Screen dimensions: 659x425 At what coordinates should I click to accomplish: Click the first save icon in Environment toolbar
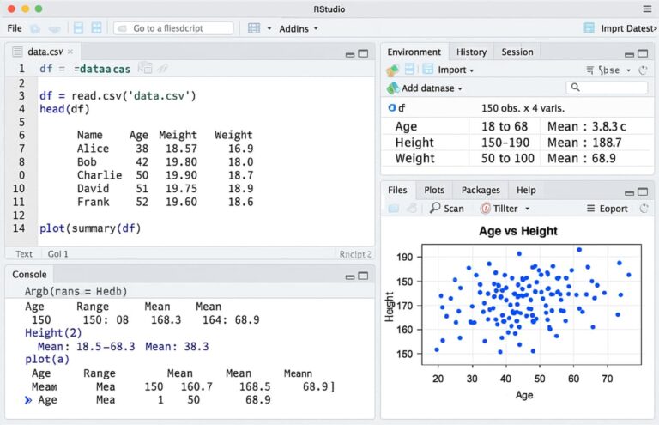click(x=409, y=69)
